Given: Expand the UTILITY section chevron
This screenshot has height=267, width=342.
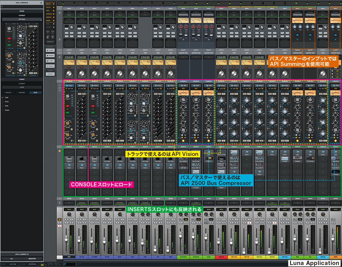Looking at the screenshot, I should [59, 50].
